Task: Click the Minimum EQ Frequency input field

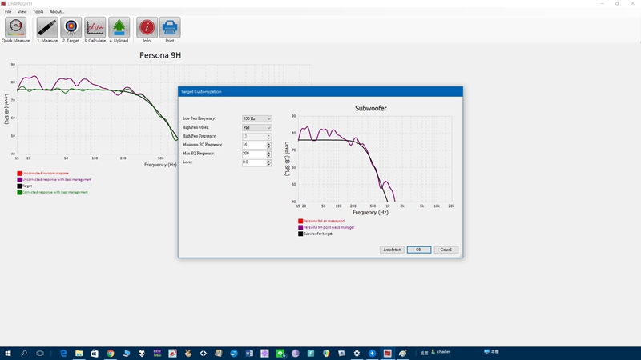Action: [254, 145]
